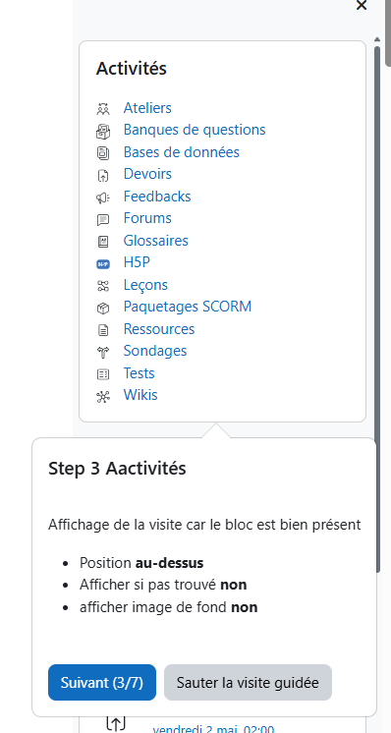Open the Devoirs link
391x733 pixels.
147,174
